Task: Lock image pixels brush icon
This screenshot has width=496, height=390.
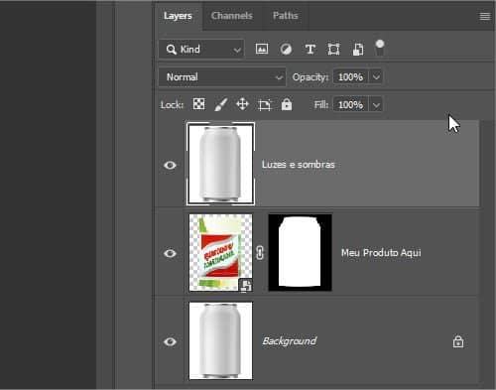Action: click(220, 104)
